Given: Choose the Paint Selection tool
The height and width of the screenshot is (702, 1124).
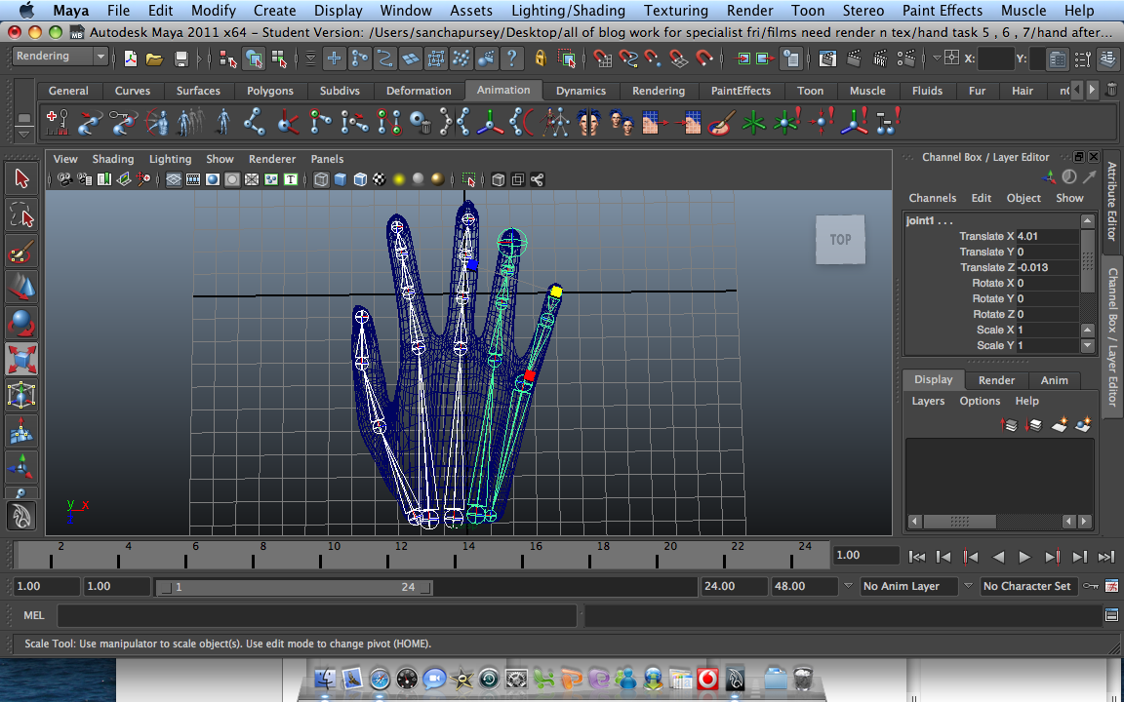Looking at the screenshot, I should (20, 252).
